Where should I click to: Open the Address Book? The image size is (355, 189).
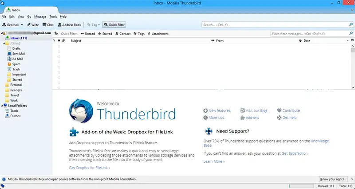(70, 25)
